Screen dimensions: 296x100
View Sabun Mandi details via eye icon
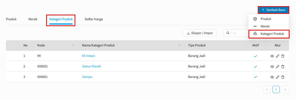[272, 67]
